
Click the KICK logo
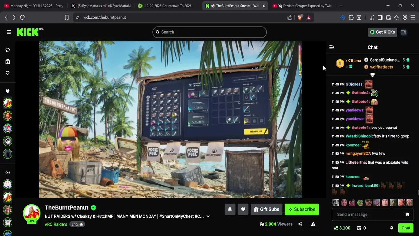click(30, 32)
